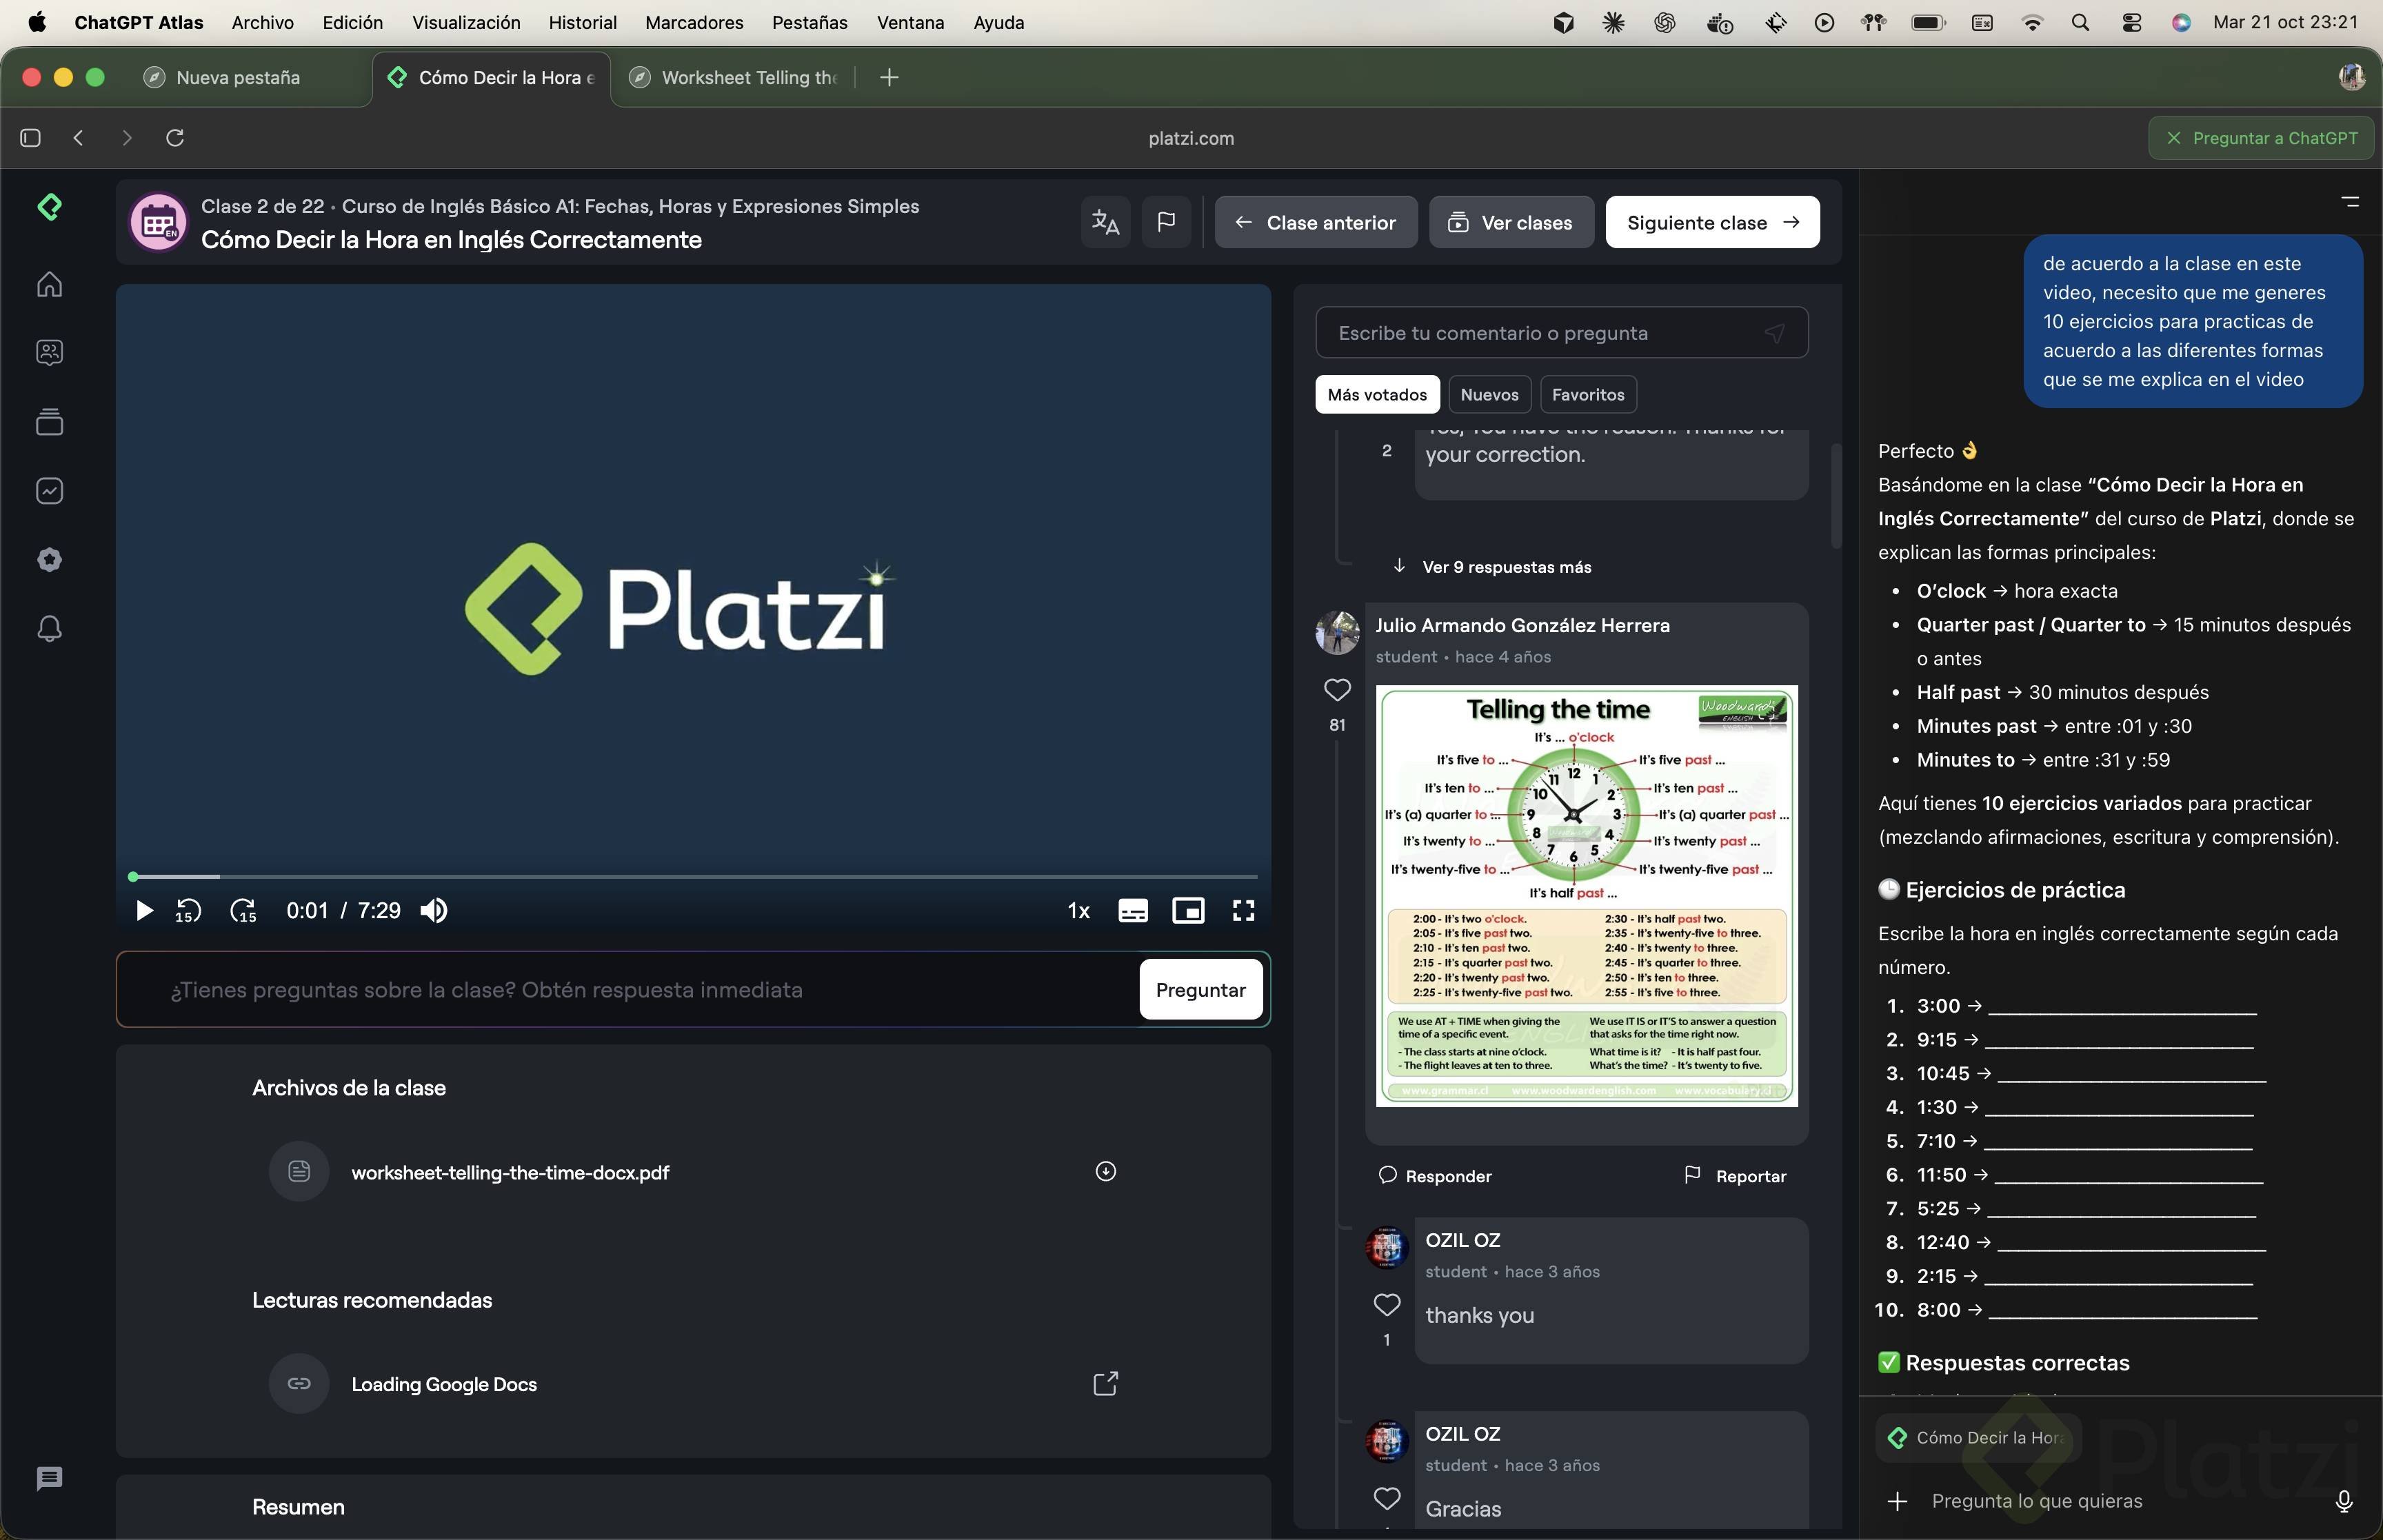
Task: Switch to Nuevos comments tab
Action: pyautogui.click(x=1489, y=394)
